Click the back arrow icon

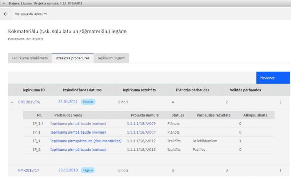tap(6, 14)
